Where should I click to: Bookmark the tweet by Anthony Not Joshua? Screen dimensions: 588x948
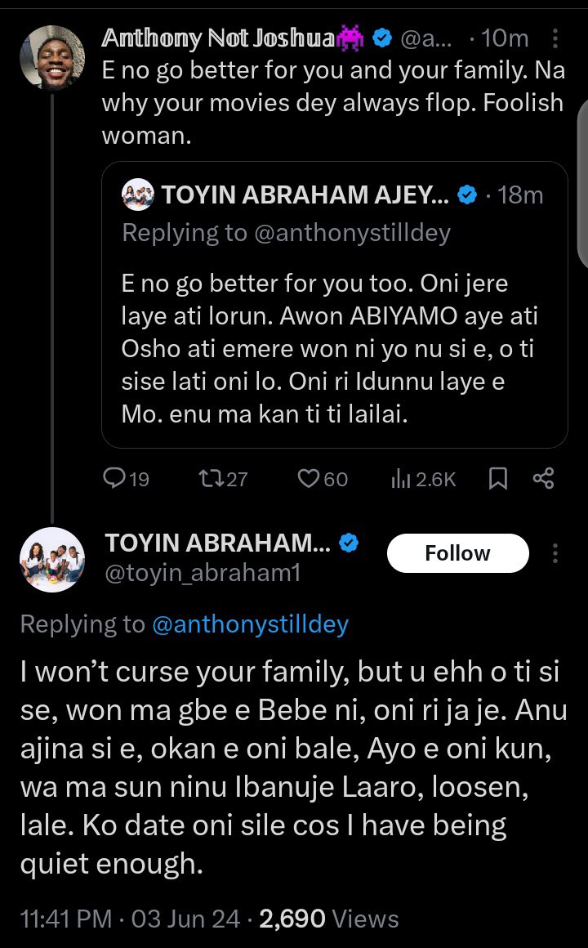[497, 479]
